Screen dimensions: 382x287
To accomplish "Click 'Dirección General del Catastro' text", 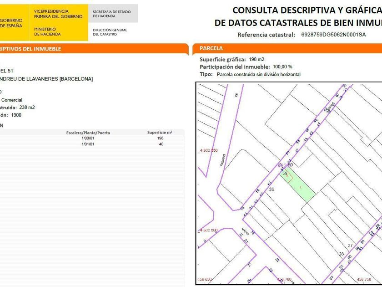I will (x=110, y=32).
